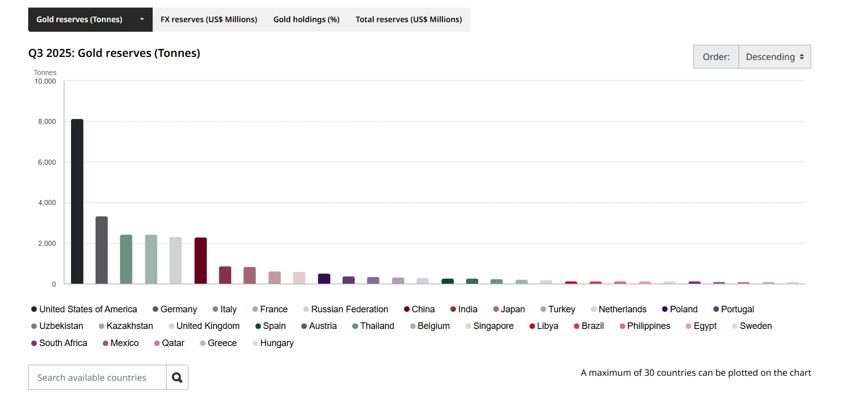Click the Libya legend marker dot
This screenshot has height=405, width=858.
click(532, 326)
